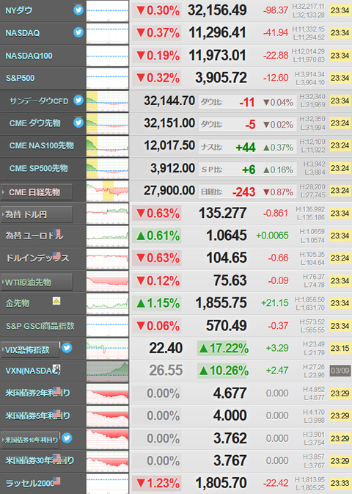
Task: Open the VIX恐怖指数 mini chart
Action: (x=107, y=349)
